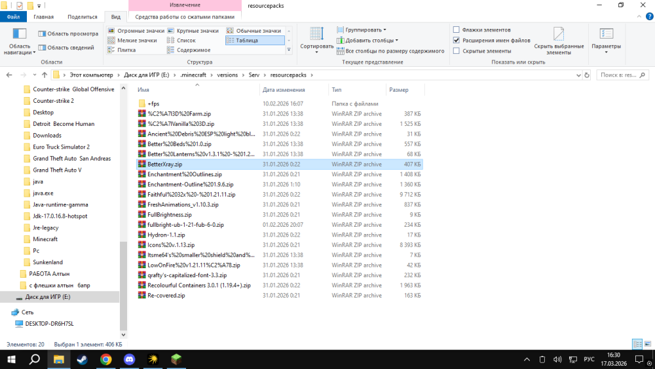Open Google Chrome from the taskbar

point(105,359)
